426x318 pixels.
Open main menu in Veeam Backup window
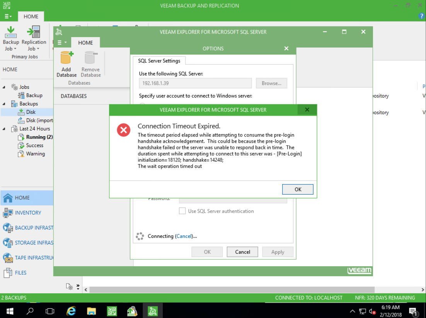[x=8, y=16]
